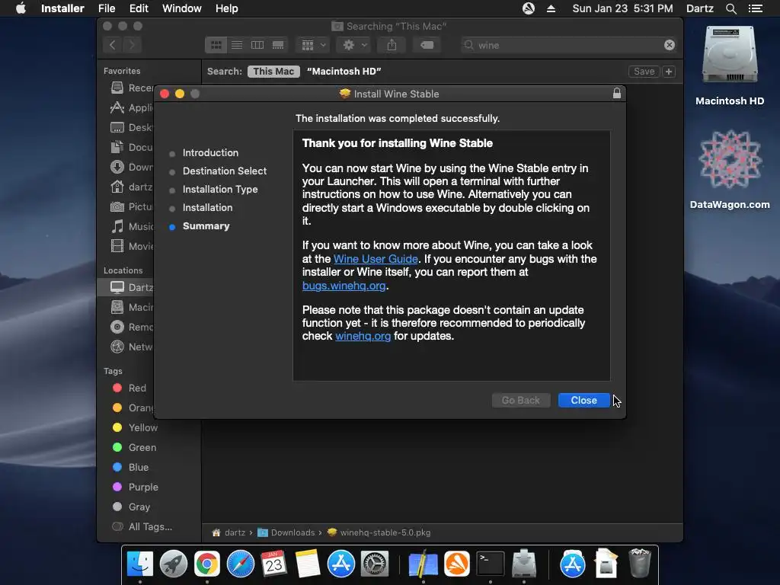Image resolution: width=780 pixels, height=585 pixels.
Task: Click the menu bar icon left of the eject icon
Action: point(529,8)
